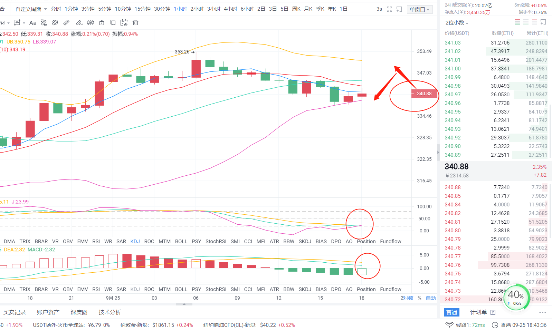
Task: Enable BOLL in KDJ sub-chart indicator row
Action: [181, 242]
